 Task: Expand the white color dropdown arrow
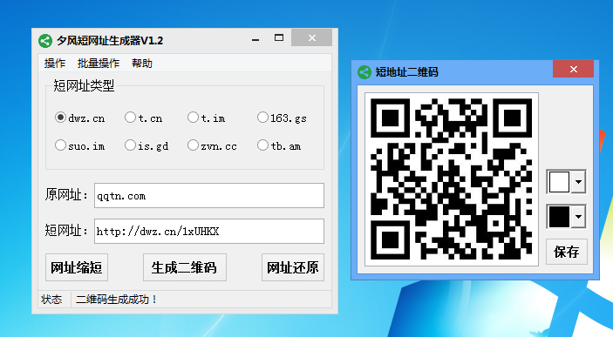[x=578, y=182]
